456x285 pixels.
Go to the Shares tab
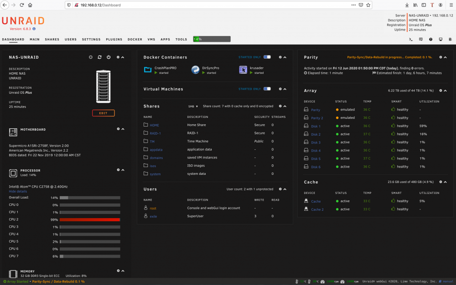(x=52, y=40)
